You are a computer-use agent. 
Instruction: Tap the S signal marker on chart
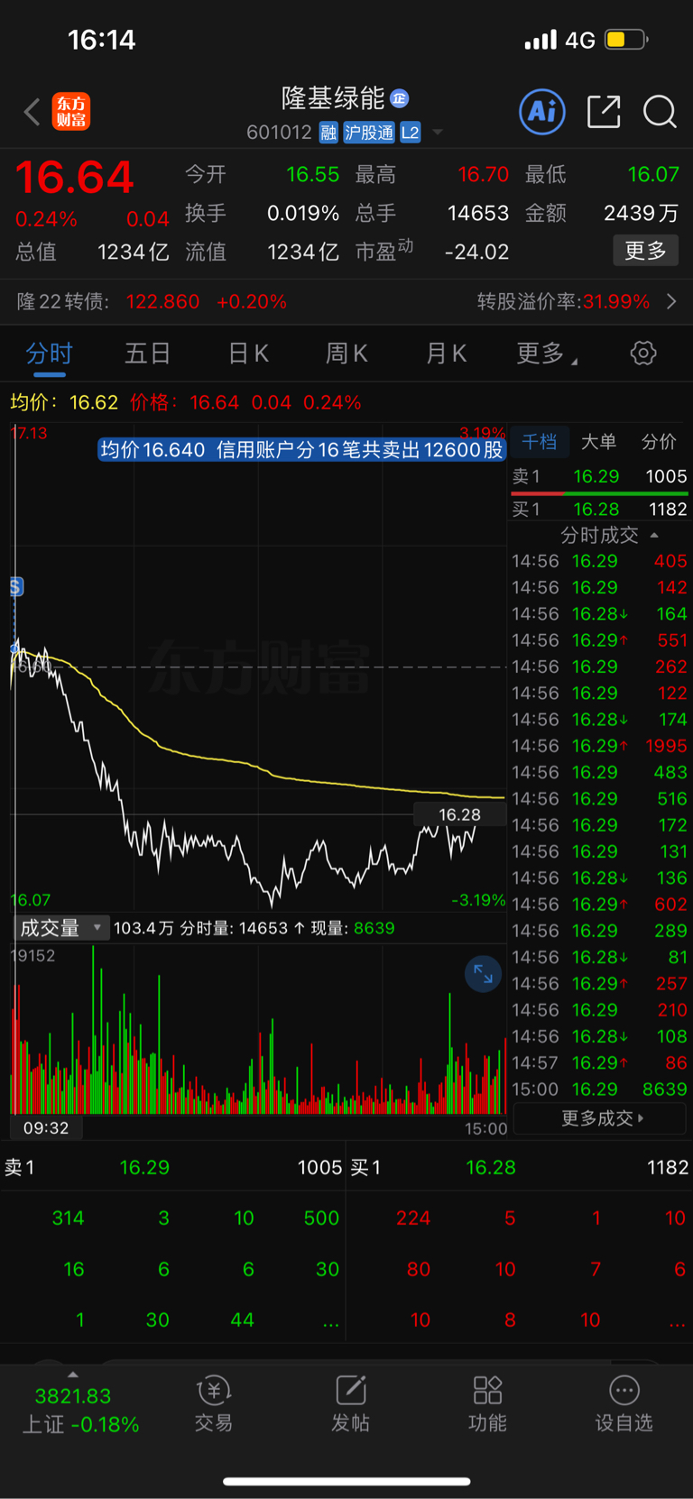click(x=16, y=587)
